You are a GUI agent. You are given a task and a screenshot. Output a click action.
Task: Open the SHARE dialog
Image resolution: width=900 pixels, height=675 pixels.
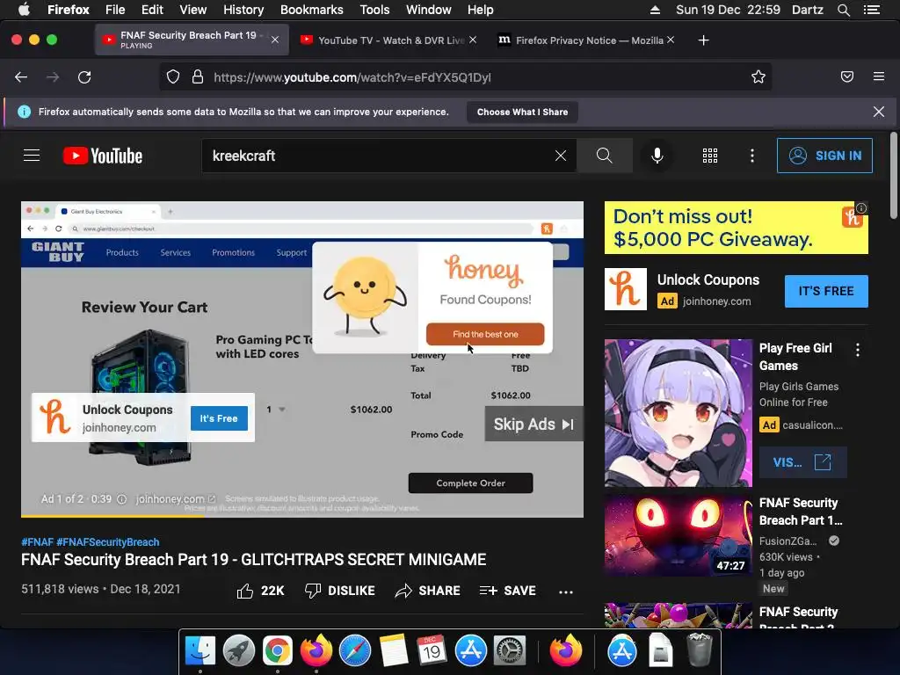coord(428,591)
